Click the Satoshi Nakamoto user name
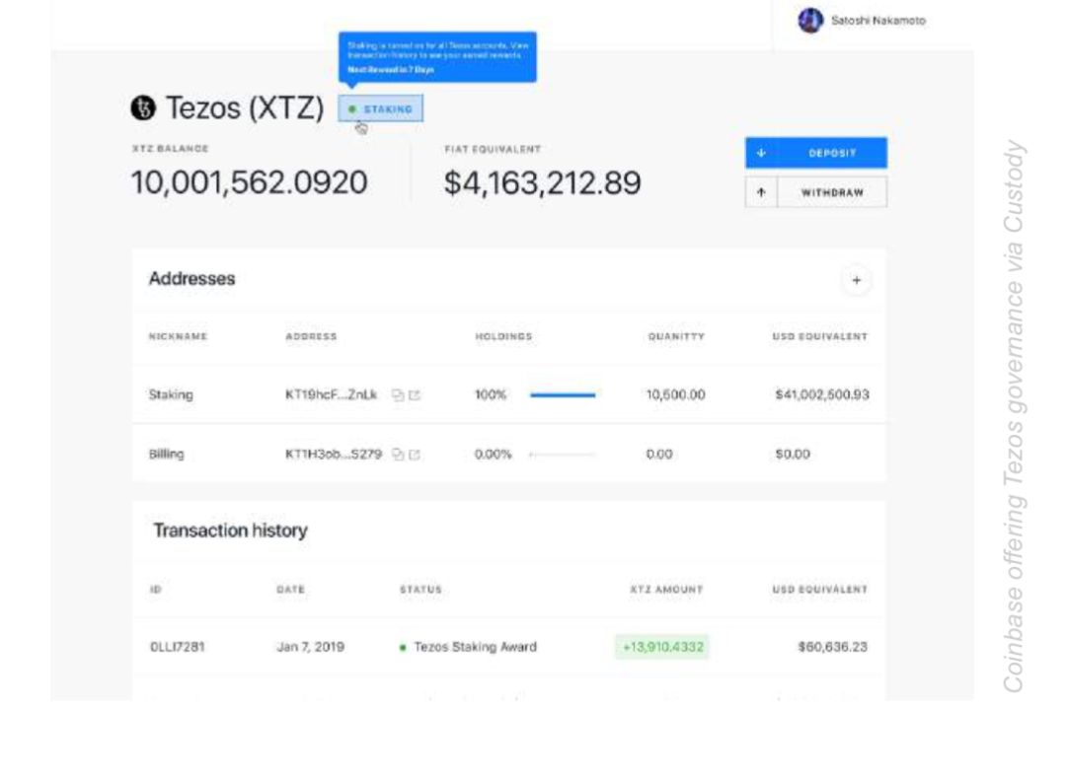Viewport: 1066px width, 778px height. pyautogui.click(x=878, y=21)
